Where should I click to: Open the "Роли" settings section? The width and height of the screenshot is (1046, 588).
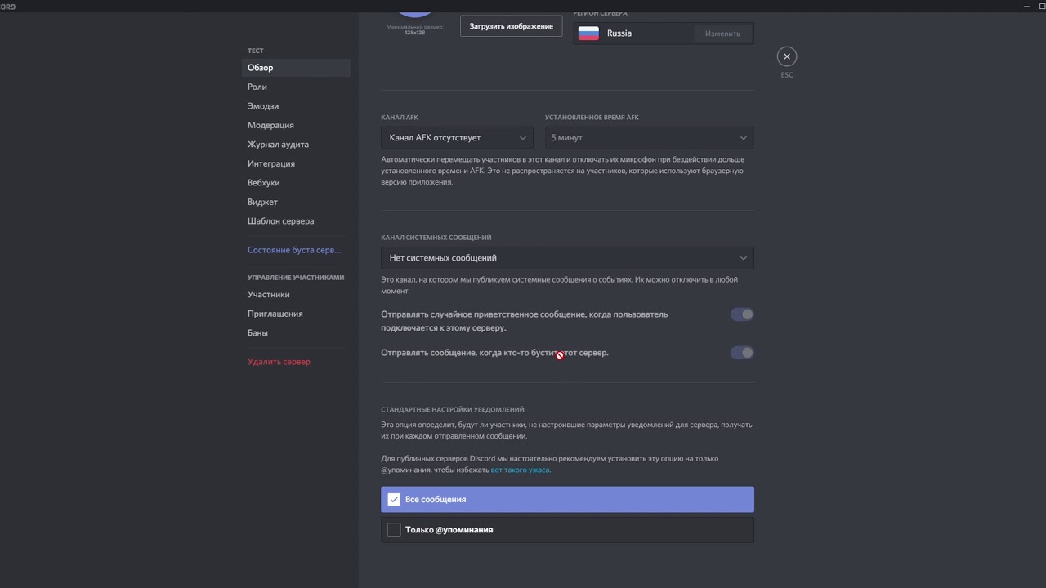(x=257, y=87)
